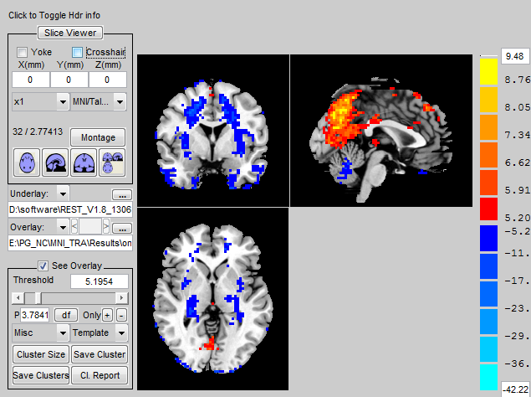The height and width of the screenshot is (397, 531).
Task: Select the orthogonal multi-view icon
Action: [112, 162]
